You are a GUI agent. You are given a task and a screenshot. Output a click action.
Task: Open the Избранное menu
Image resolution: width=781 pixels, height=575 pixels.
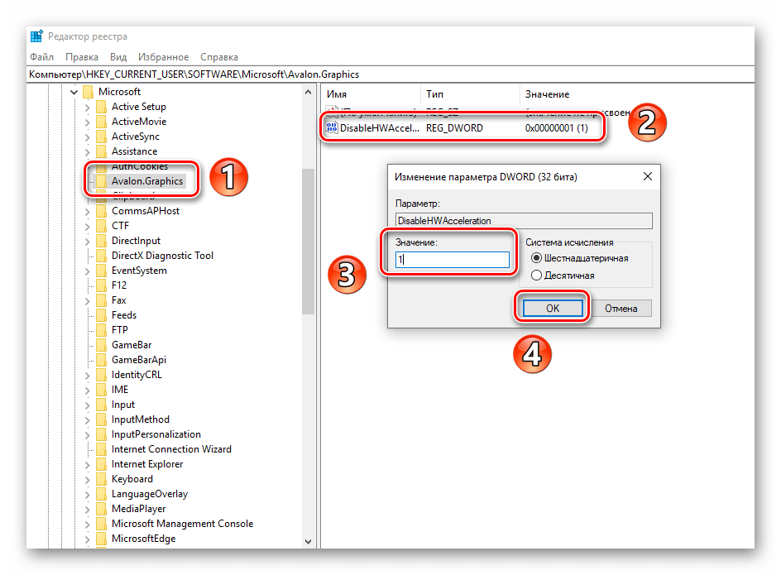164,57
